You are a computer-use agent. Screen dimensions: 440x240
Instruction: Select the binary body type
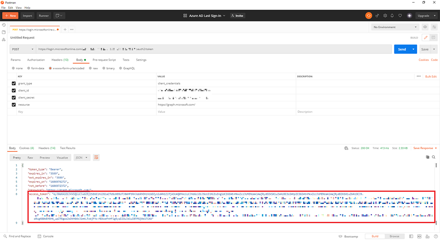(x=104, y=68)
